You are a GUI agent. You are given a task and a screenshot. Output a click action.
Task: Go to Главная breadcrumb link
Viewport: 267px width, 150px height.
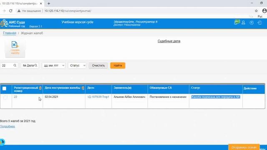[x=10, y=33]
